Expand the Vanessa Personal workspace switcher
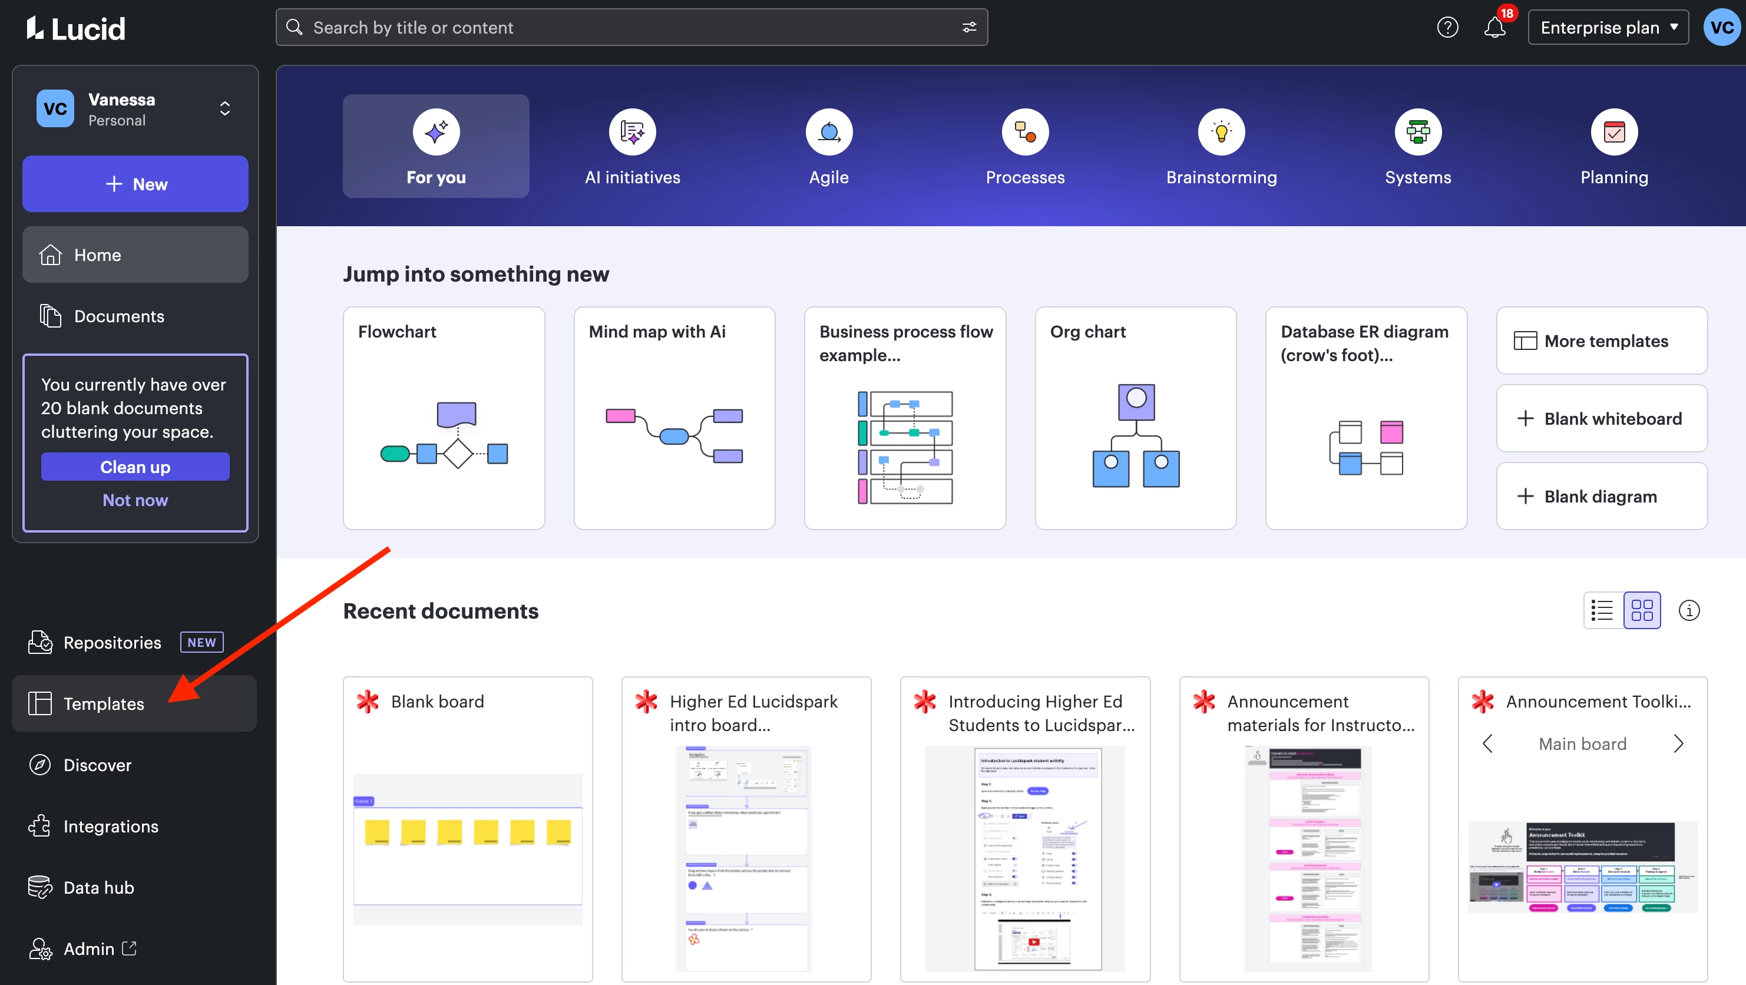 tap(224, 108)
